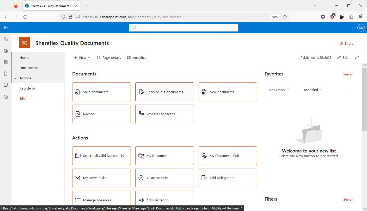Open the My Documents Edit tile
This screenshot has width=367, height=211.
(228, 156)
